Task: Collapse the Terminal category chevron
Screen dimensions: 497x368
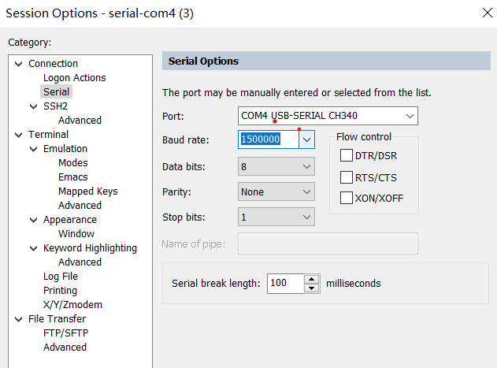Action: (x=19, y=135)
